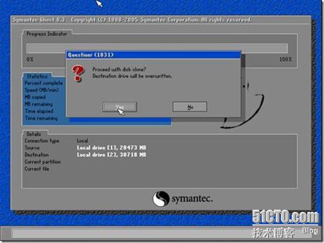Click the 'Time elapsed' statistic label
This screenshot has height=243, width=324.
[x=39, y=111]
